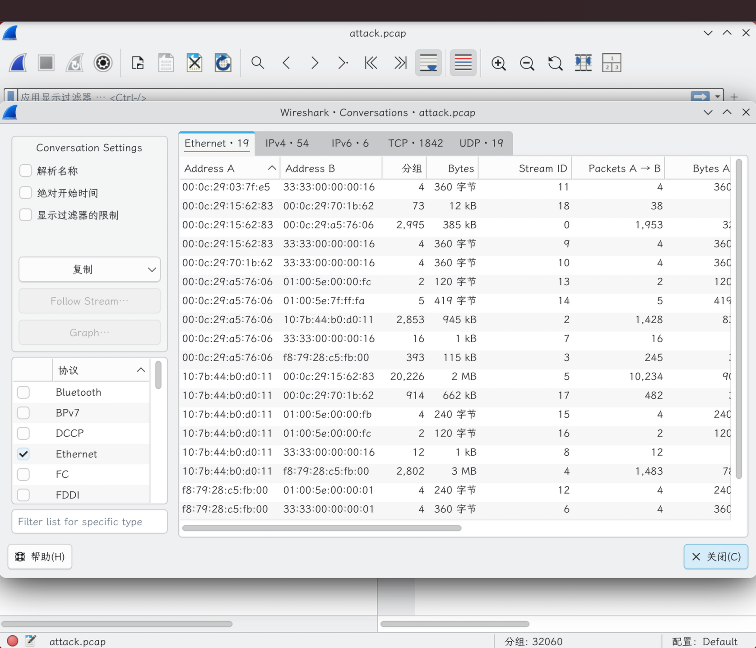Click the Follow Stream button
756x648 pixels.
coord(89,301)
